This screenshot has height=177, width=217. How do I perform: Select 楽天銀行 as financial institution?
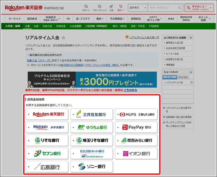tap(47, 114)
